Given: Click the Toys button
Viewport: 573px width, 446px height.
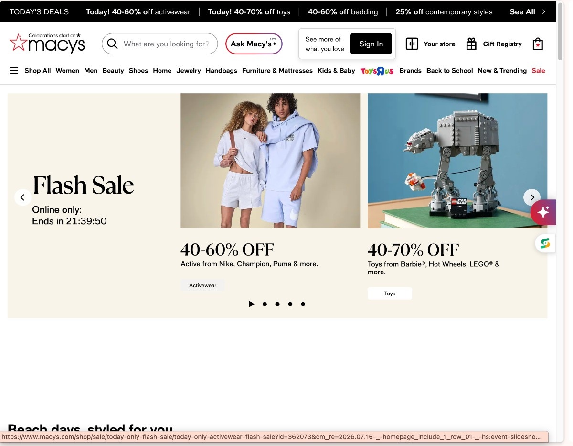Looking at the screenshot, I should click(390, 294).
